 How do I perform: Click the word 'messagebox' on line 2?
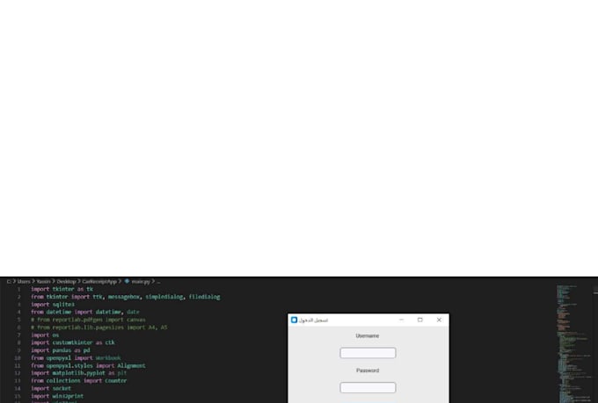pyautogui.click(x=124, y=297)
